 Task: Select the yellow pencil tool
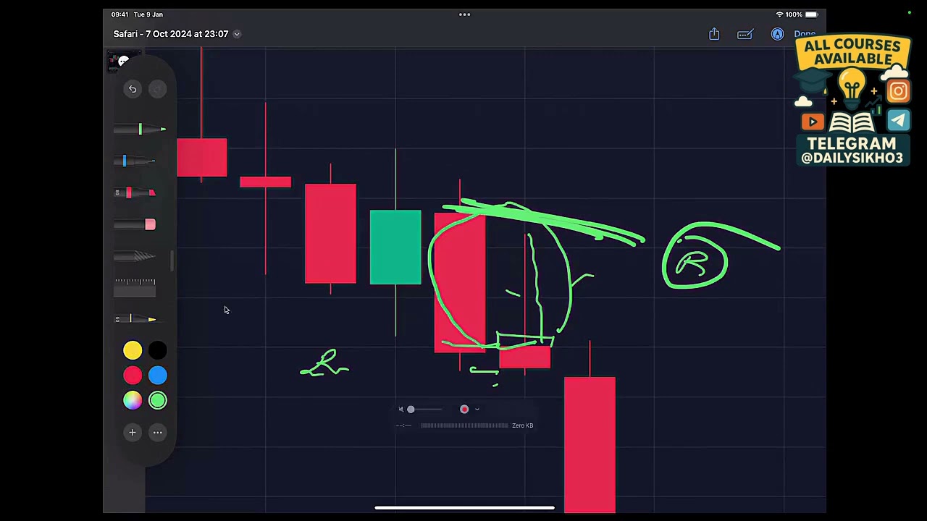pos(135,319)
